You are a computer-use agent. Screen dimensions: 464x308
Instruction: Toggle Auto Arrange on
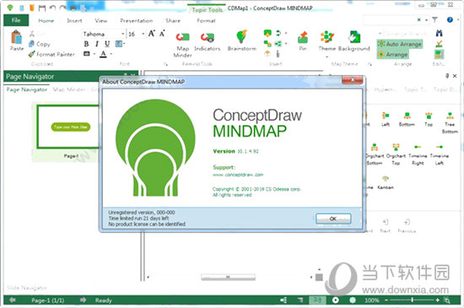tap(400, 44)
